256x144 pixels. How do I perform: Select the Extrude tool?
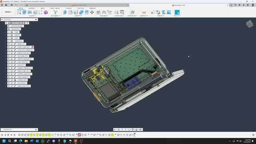click(x=24, y=12)
